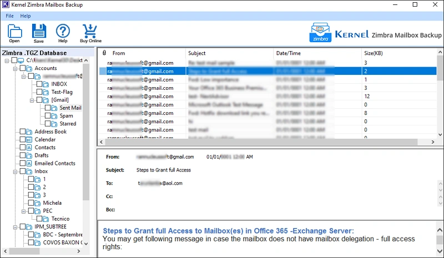The width and height of the screenshot is (444, 258).
Task: Select the Michela subfolder
Action: 52,203
